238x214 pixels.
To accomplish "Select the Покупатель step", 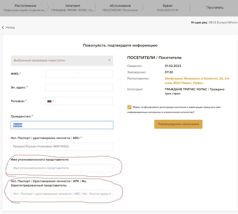I will (215, 8).
